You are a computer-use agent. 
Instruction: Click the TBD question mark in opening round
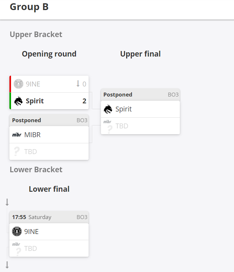(17, 151)
